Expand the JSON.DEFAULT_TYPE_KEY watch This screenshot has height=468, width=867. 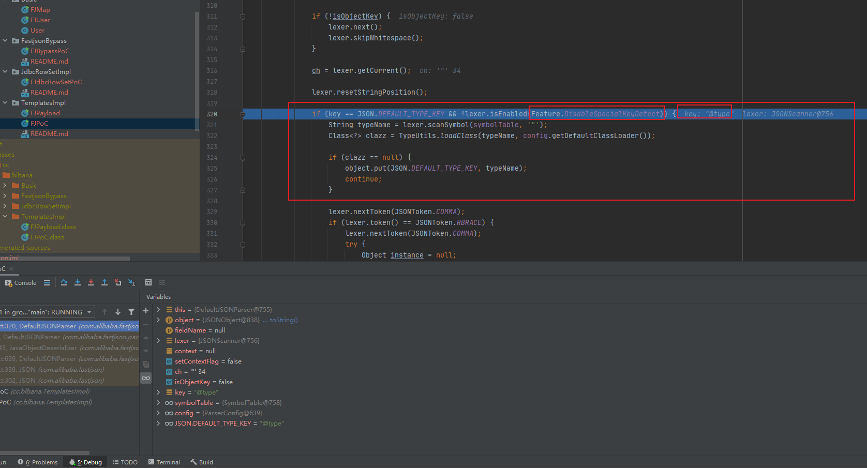(x=158, y=424)
